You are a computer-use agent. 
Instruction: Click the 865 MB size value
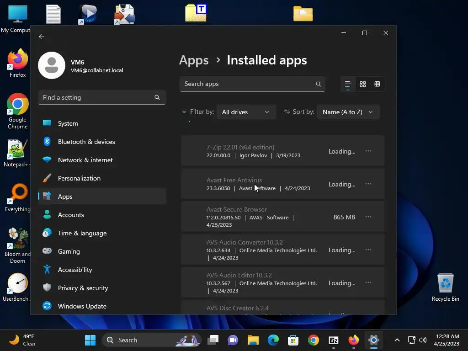pyautogui.click(x=344, y=217)
